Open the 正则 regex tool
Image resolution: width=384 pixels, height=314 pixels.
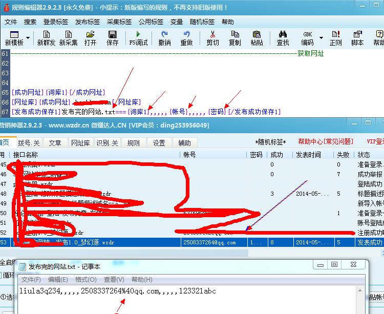pyautogui.click(x=336, y=38)
